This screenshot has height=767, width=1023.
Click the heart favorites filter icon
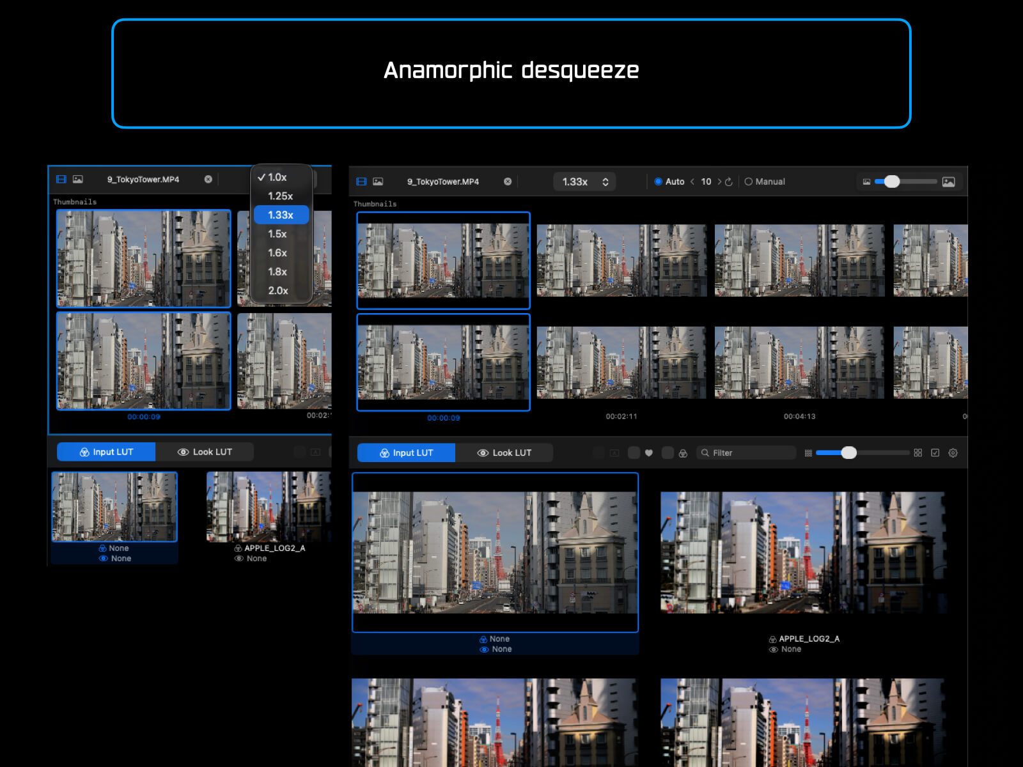(x=649, y=453)
